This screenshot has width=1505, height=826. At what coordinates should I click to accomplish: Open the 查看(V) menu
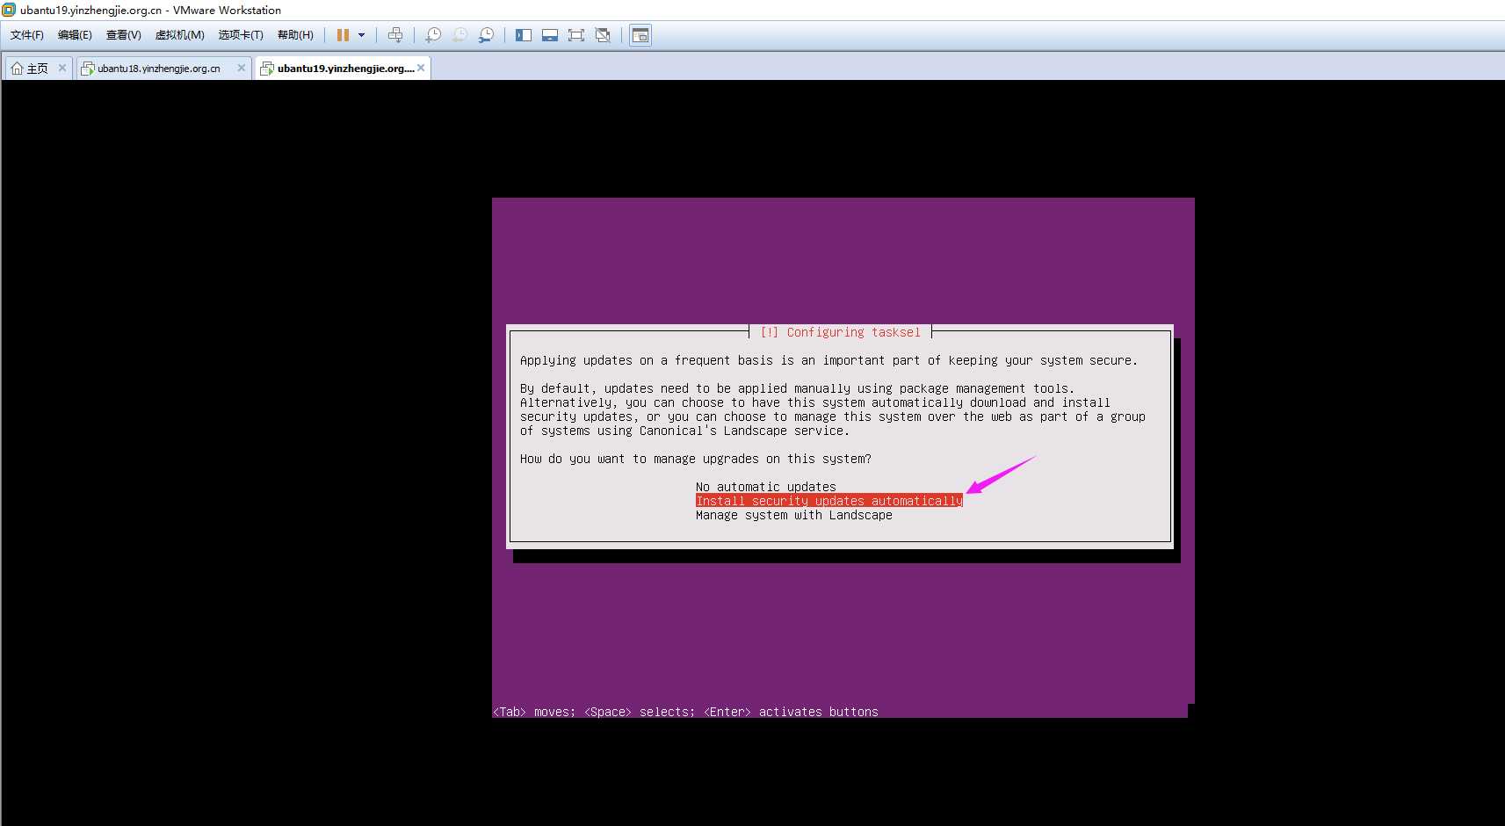point(123,35)
